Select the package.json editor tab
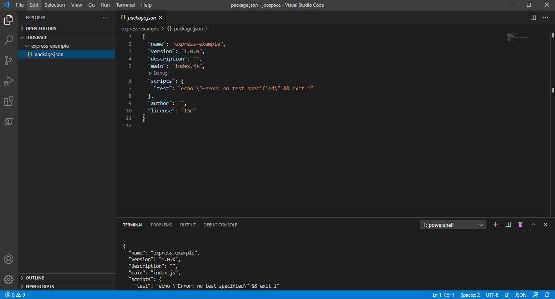This screenshot has width=555, height=299. [x=141, y=18]
